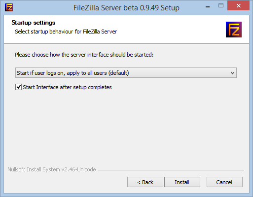The image size is (253, 197).
Task: Go to previous page with Back button
Action: click(145, 182)
